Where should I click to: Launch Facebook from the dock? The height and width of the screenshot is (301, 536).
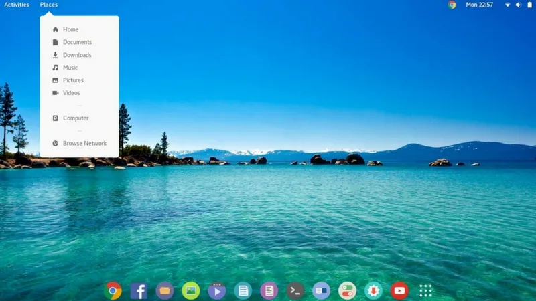tap(139, 290)
